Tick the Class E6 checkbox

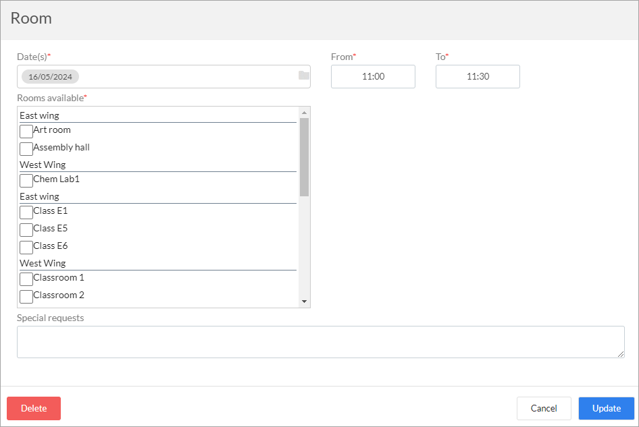coord(26,248)
